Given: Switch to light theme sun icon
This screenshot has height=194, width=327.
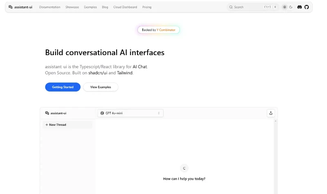Looking at the screenshot, I should pyautogui.click(x=284, y=7).
